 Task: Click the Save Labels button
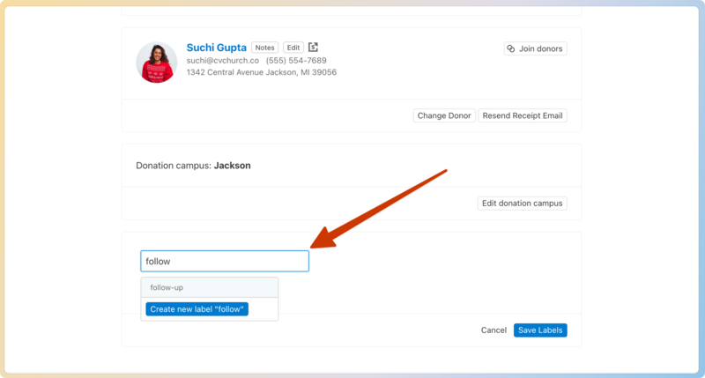tap(540, 330)
